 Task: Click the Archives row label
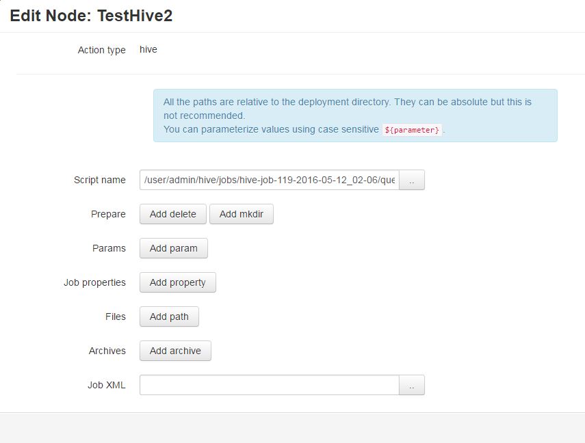pos(107,351)
